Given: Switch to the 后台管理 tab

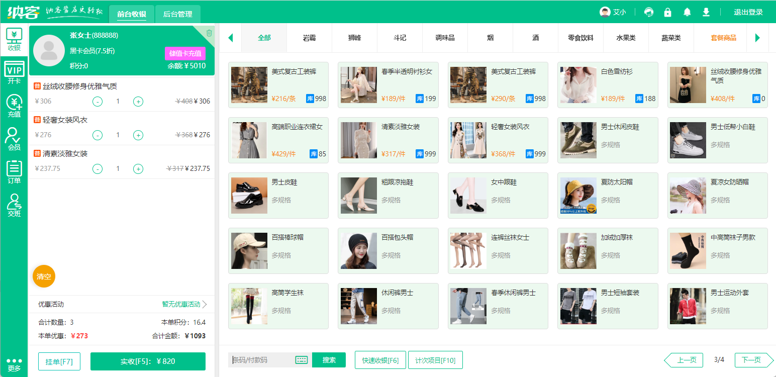Looking at the screenshot, I should (178, 15).
